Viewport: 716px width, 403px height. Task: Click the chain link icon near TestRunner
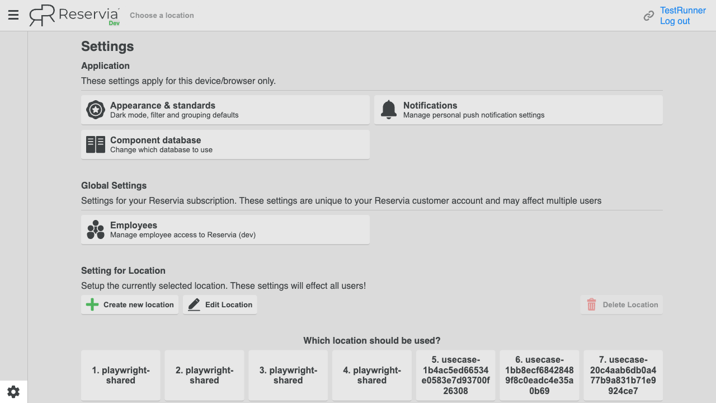[649, 16]
